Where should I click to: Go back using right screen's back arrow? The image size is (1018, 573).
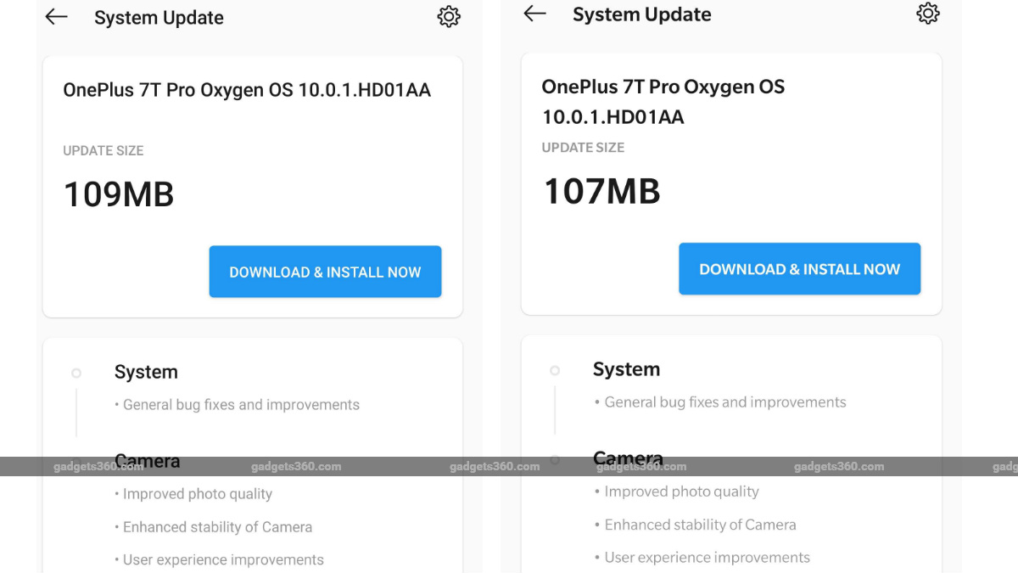tap(534, 14)
